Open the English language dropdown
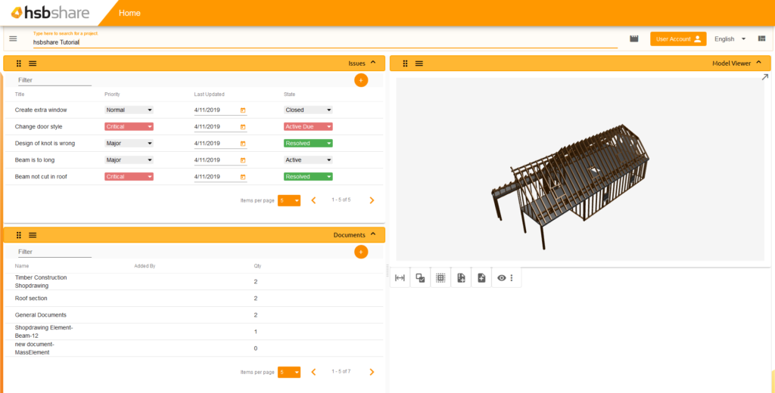Image resolution: width=775 pixels, height=393 pixels. (x=730, y=39)
